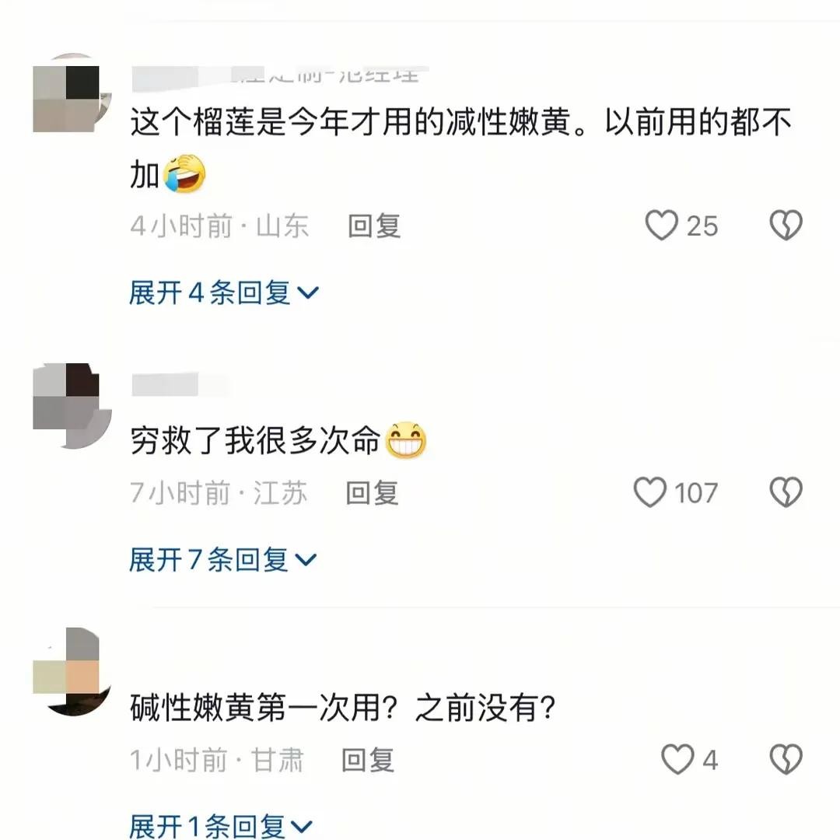Tap the laughing-crying emoji in first comment

(x=184, y=173)
